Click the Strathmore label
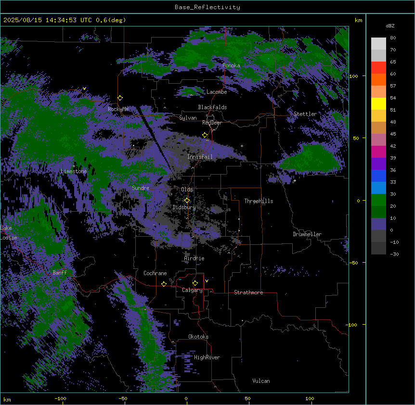Viewport: 415px width, 405px height. click(x=248, y=292)
